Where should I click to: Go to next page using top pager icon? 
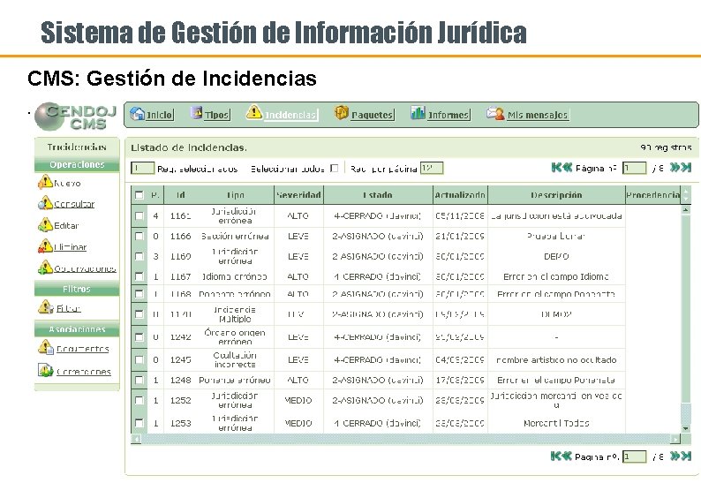pos(675,168)
